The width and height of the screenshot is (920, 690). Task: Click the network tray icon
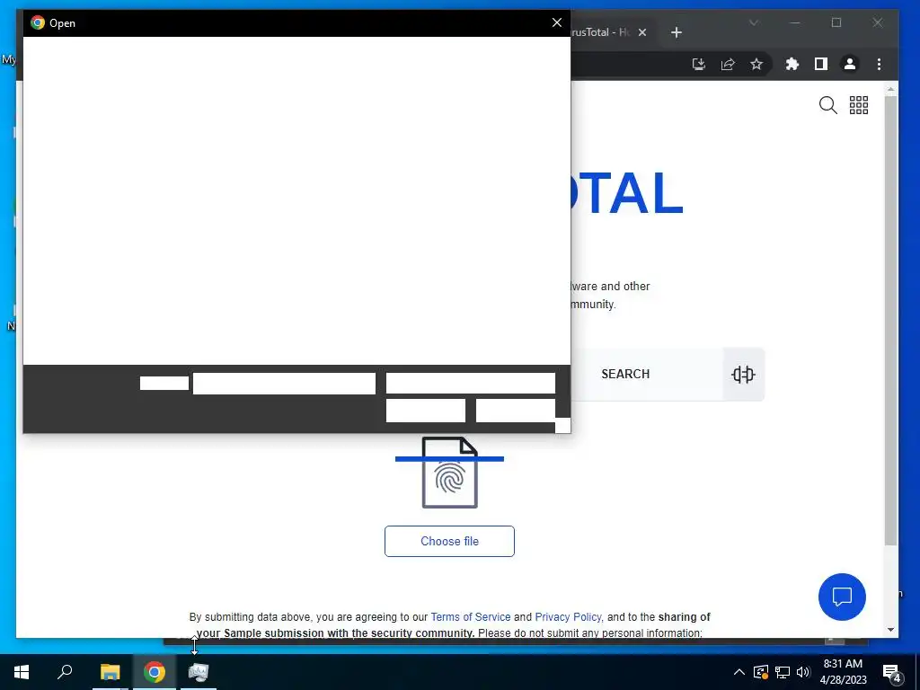pos(783,672)
